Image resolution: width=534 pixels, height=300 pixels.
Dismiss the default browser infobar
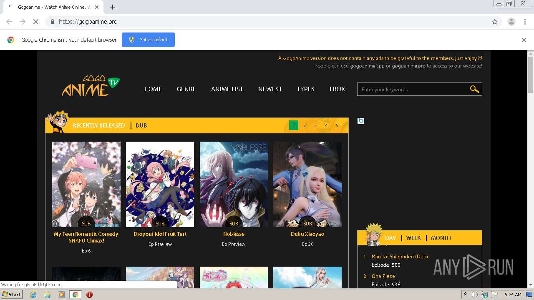pos(524,40)
